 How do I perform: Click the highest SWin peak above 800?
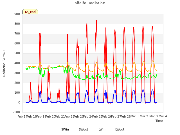tap(96, 21)
